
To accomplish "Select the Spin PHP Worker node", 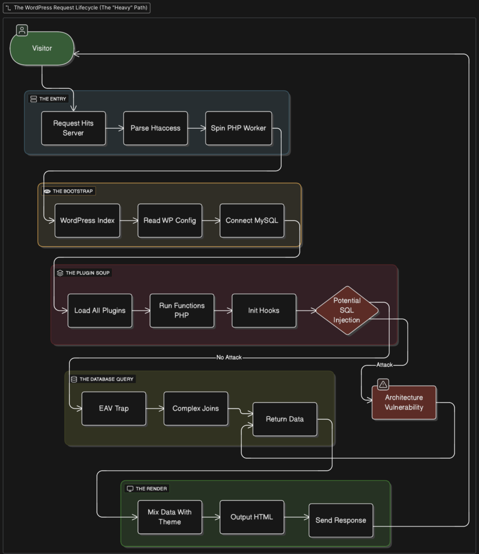I will tap(238, 128).
